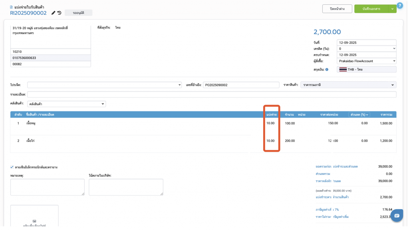Click the ปิดหน้าต่าง button
The height and width of the screenshot is (230, 409).
[x=337, y=9]
